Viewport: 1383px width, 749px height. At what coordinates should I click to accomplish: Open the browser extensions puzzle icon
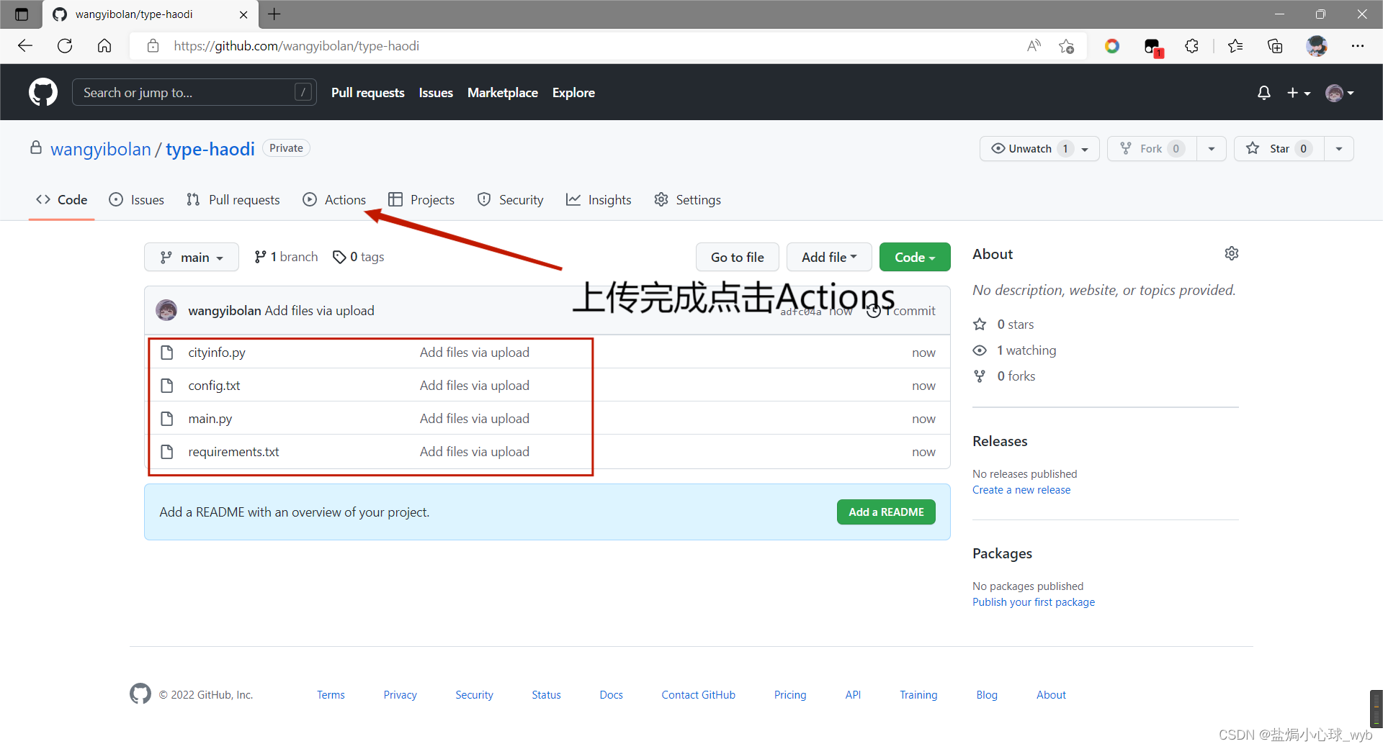(1192, 46)
